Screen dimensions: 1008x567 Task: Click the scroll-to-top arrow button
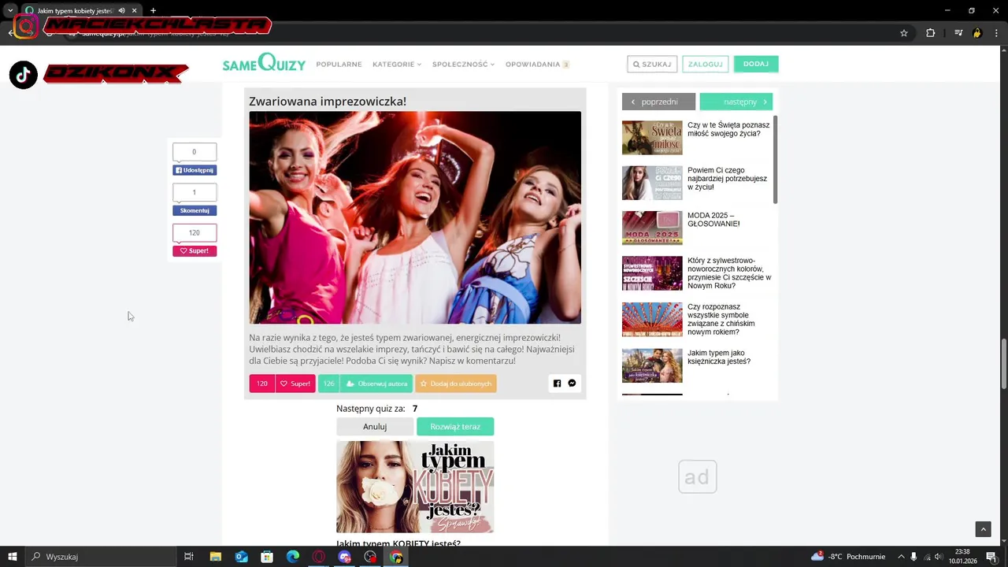click(x=983, y=529)
